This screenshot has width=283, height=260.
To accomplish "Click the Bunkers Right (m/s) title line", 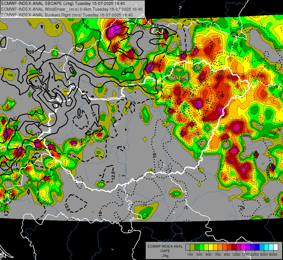I will coord(67,15).
